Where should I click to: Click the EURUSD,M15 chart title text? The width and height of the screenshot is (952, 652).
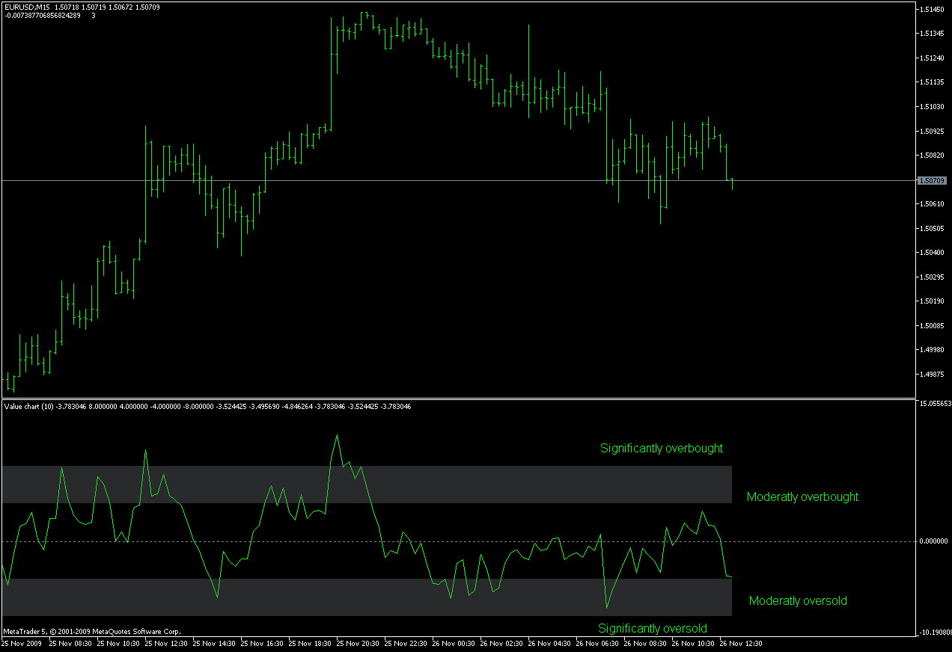tap(26, 7)
